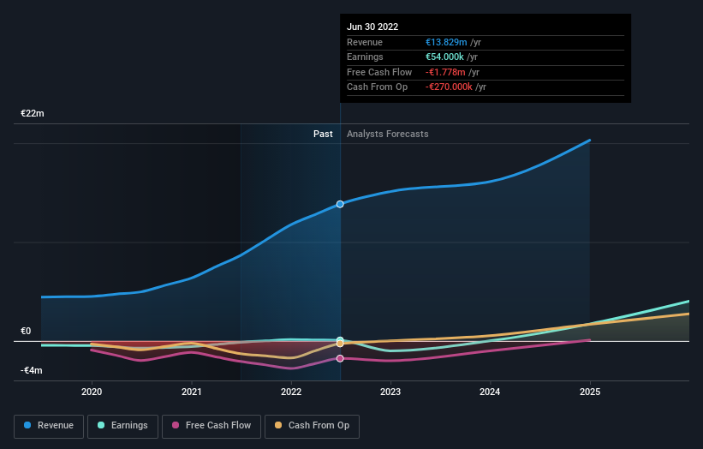The image size is (703, 449).
Task: Toggle the Revenue legend button
Action: click(x=49, y=426)
